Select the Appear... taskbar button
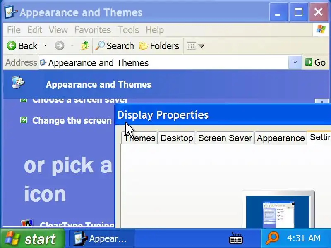331x248 pixels. coord(102,239)
